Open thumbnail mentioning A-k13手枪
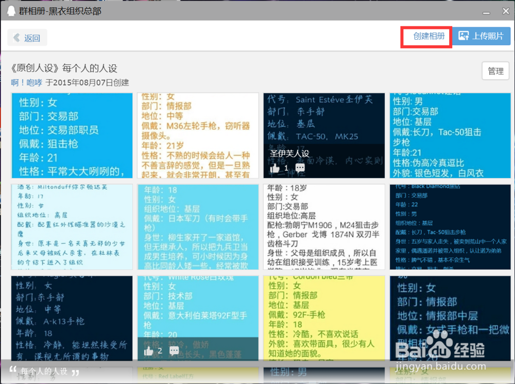This screenshot has width=515, height=384. [x=72, y=318]
